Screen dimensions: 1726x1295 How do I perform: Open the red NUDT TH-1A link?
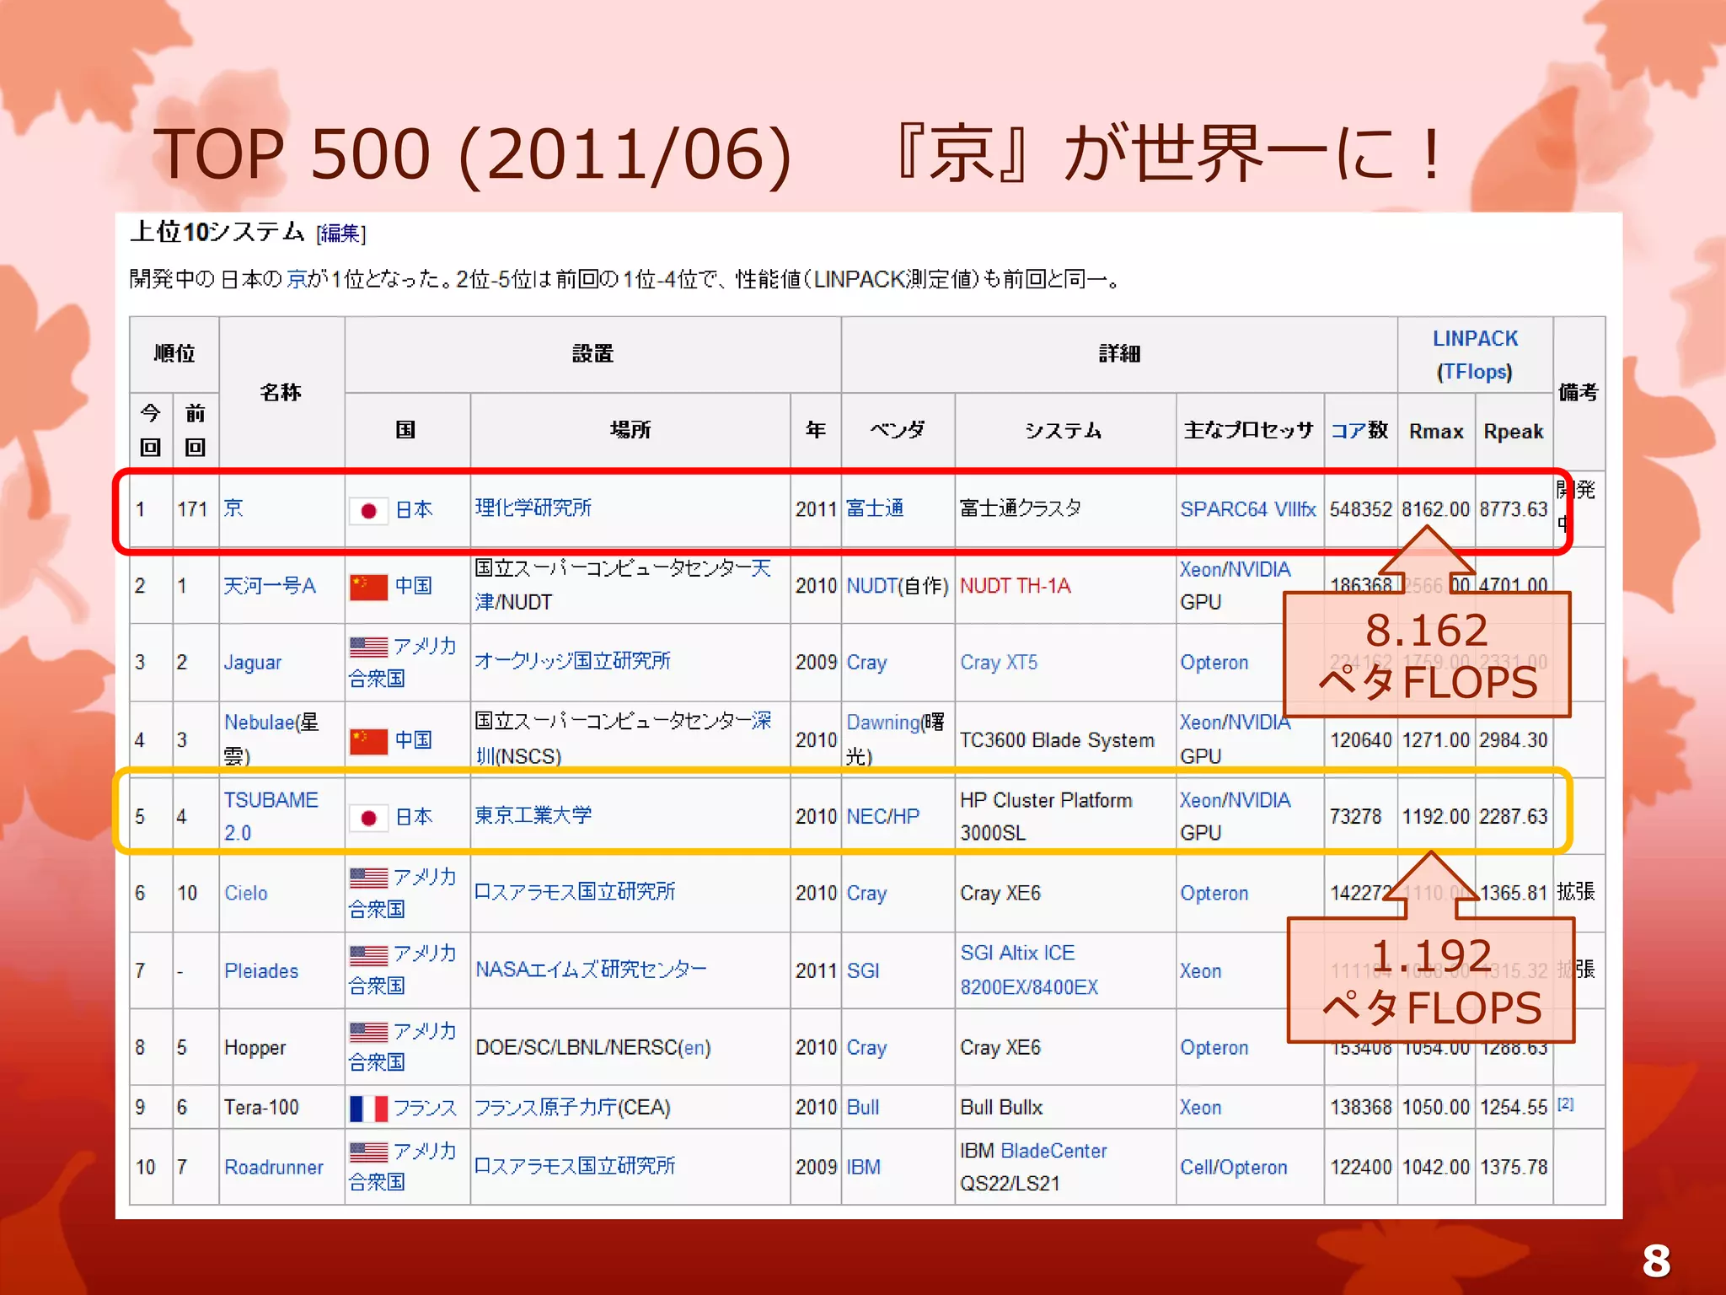coord(1016,586)
